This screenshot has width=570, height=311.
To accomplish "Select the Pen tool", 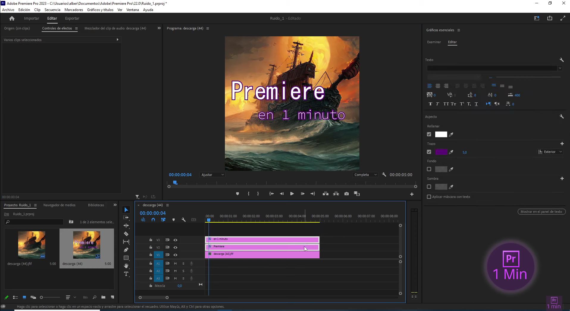I will click(126, 250).
